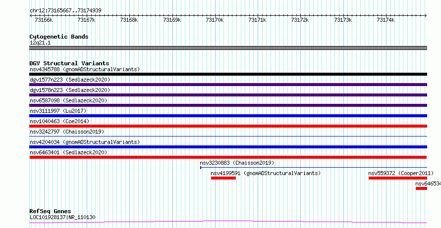Click the 73166k ruler tick label
Image resolution: width=441 pixels, height=228 pixels.
tap(44, 20)
